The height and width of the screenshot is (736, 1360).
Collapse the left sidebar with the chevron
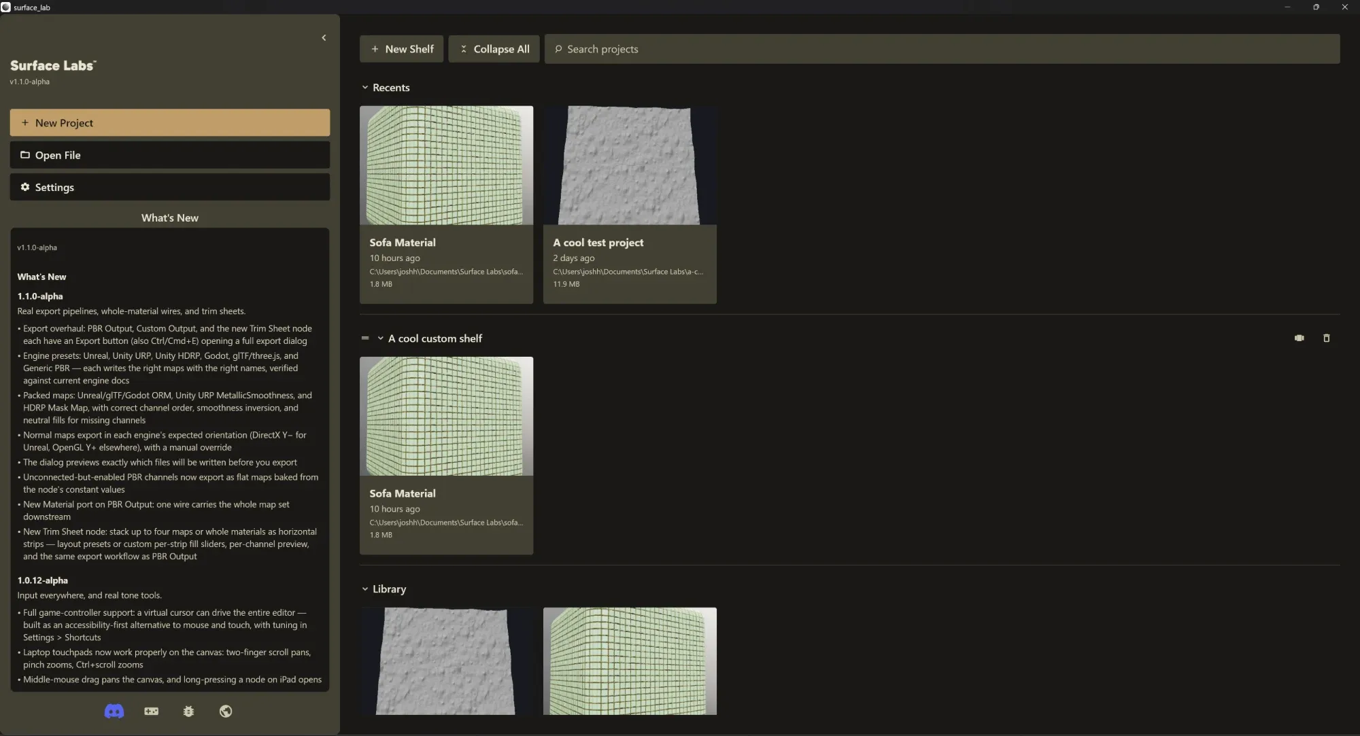(324, 38)
